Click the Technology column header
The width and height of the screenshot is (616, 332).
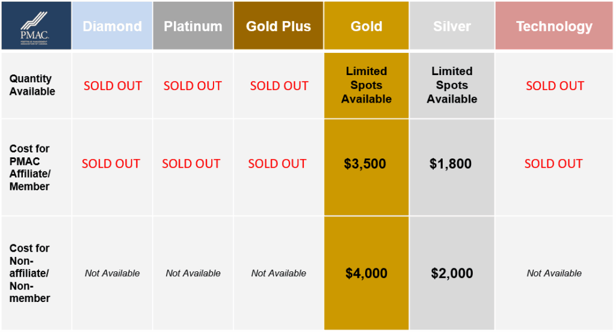tap(554, 26)
